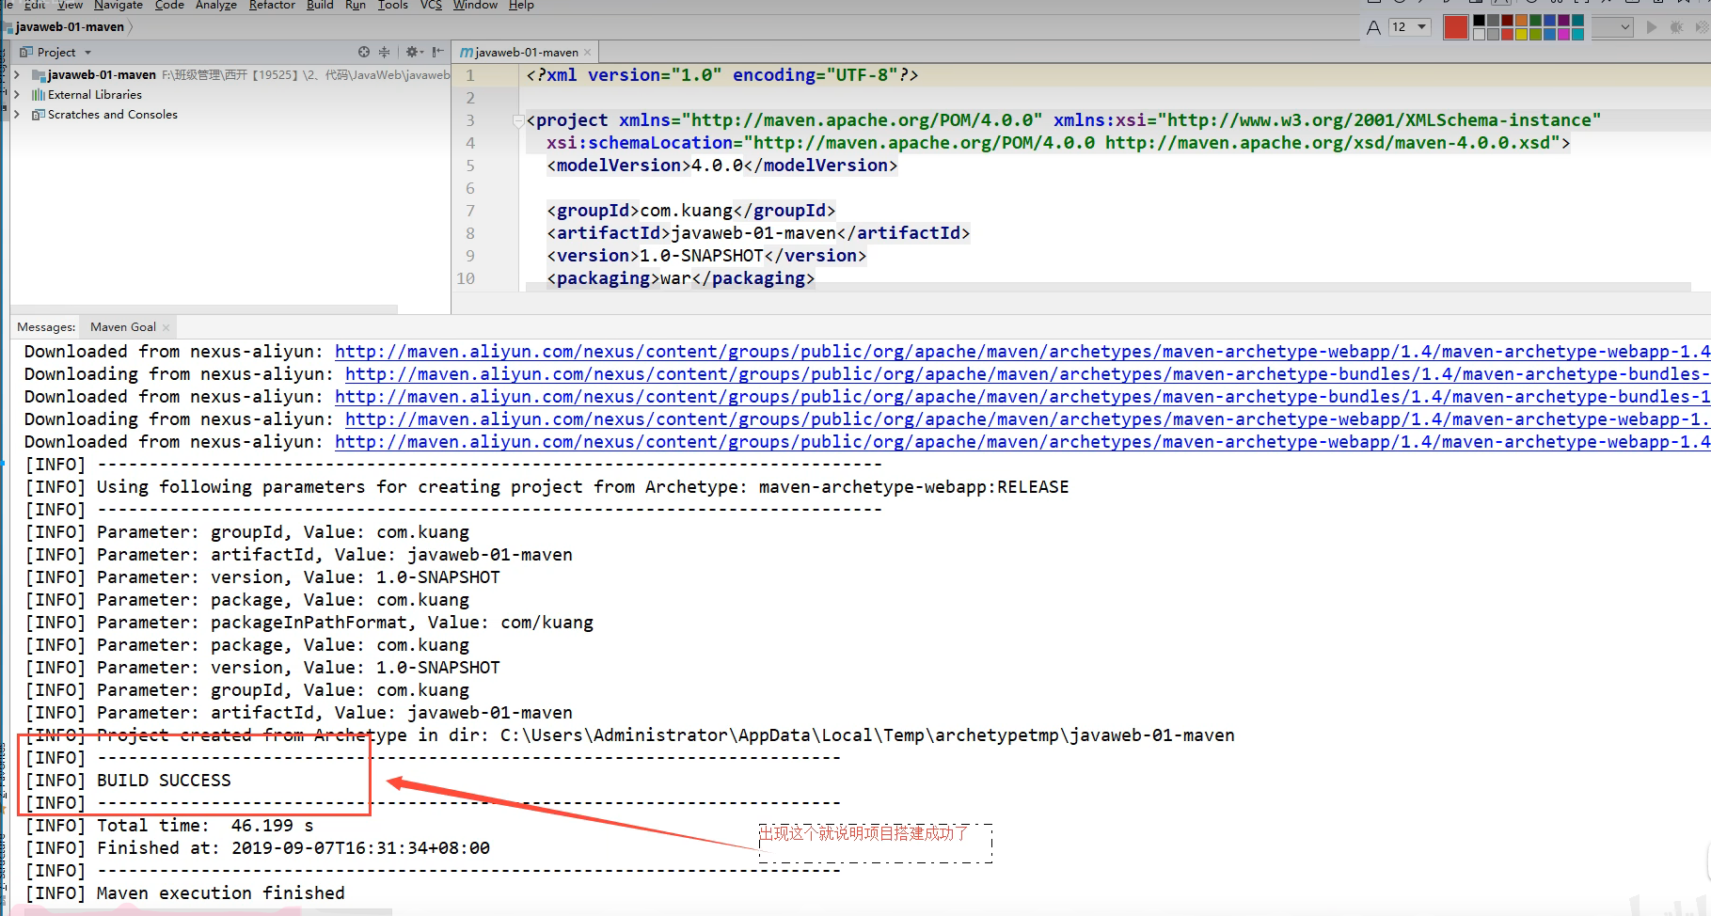Open the Build menu

[x=320, y=5]
